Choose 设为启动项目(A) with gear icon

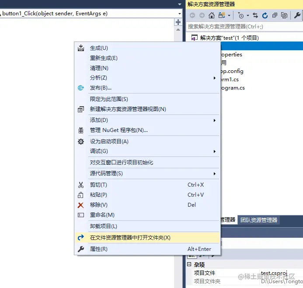[147, 142]
